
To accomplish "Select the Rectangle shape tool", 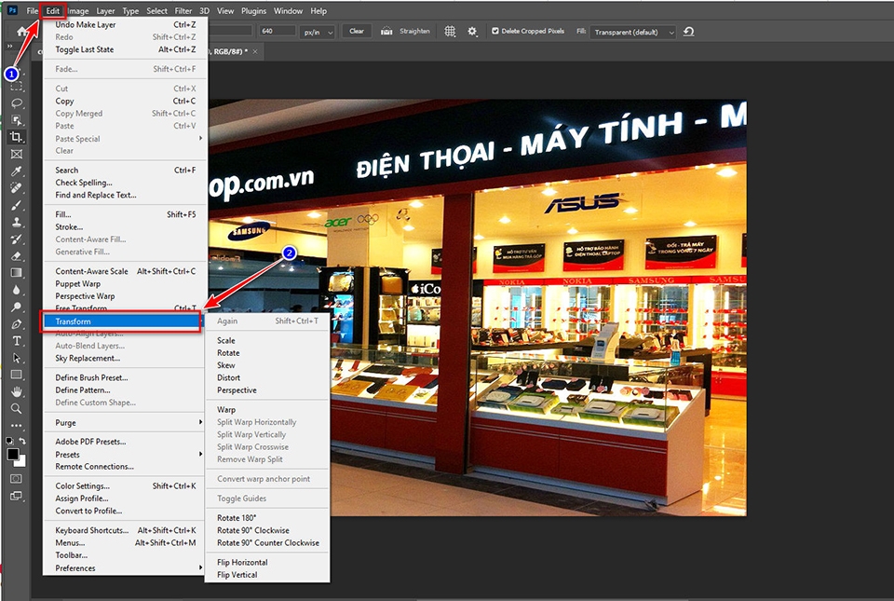I will (x=17, y=375).
